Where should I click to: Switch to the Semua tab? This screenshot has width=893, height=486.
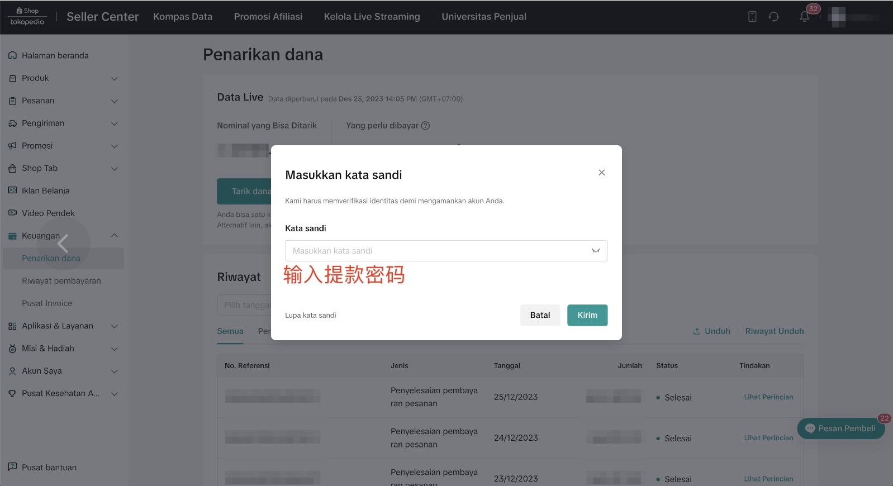coord(230,331)
